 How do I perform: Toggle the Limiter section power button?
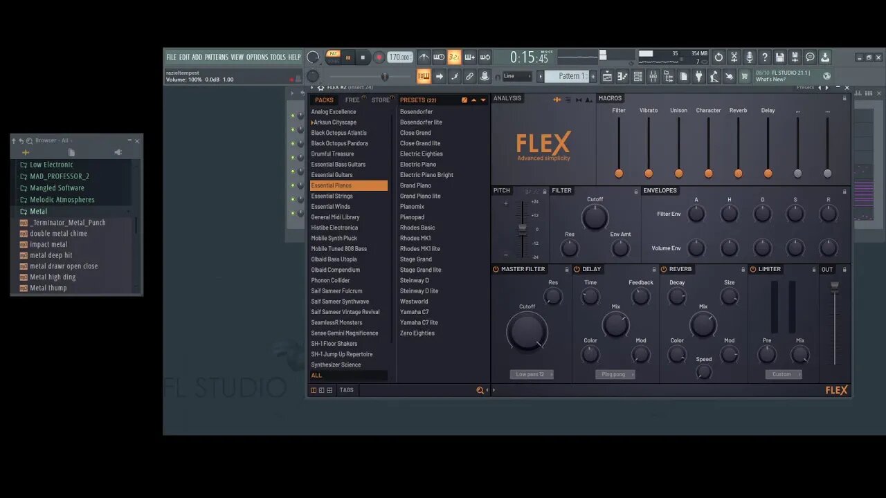coord(753,269)
